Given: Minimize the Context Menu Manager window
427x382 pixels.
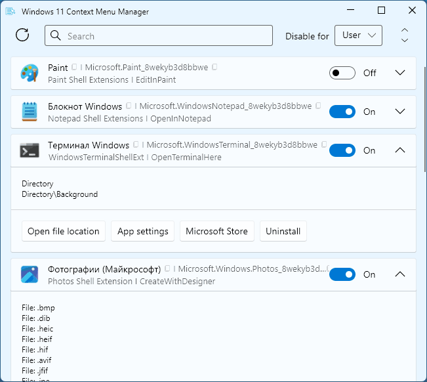Looking at the screenshot, I should pyautogui.click(x=350, y=10).
